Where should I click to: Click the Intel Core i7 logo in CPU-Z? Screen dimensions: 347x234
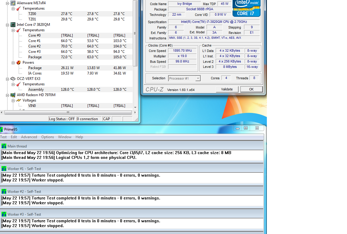click(246, 8)
